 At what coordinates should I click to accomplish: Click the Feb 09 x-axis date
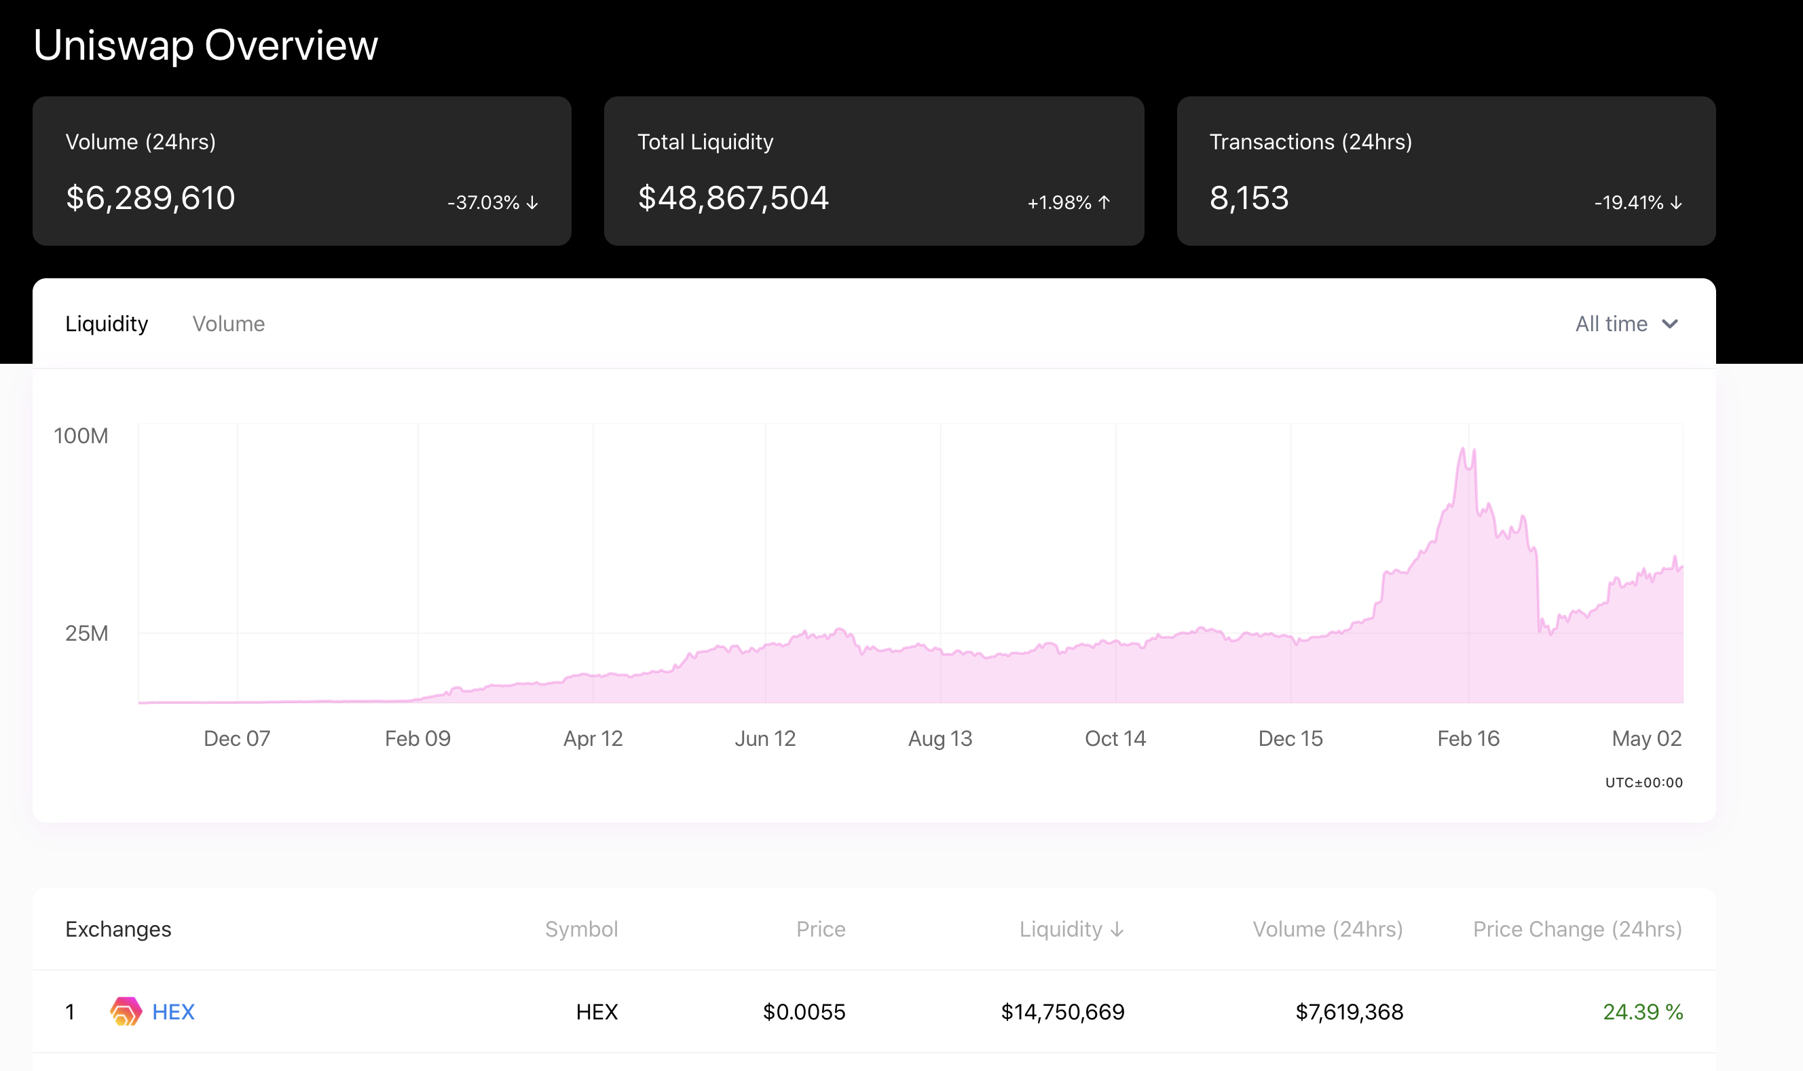(x=418, y=739)
